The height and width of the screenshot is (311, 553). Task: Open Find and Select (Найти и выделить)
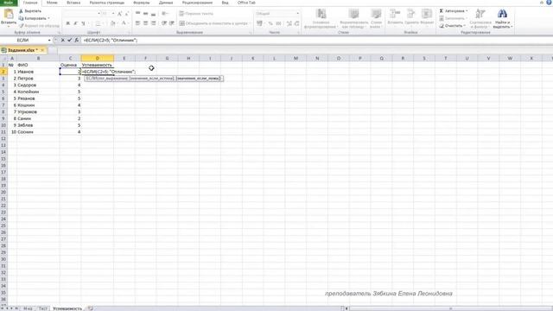coord(503,19)
